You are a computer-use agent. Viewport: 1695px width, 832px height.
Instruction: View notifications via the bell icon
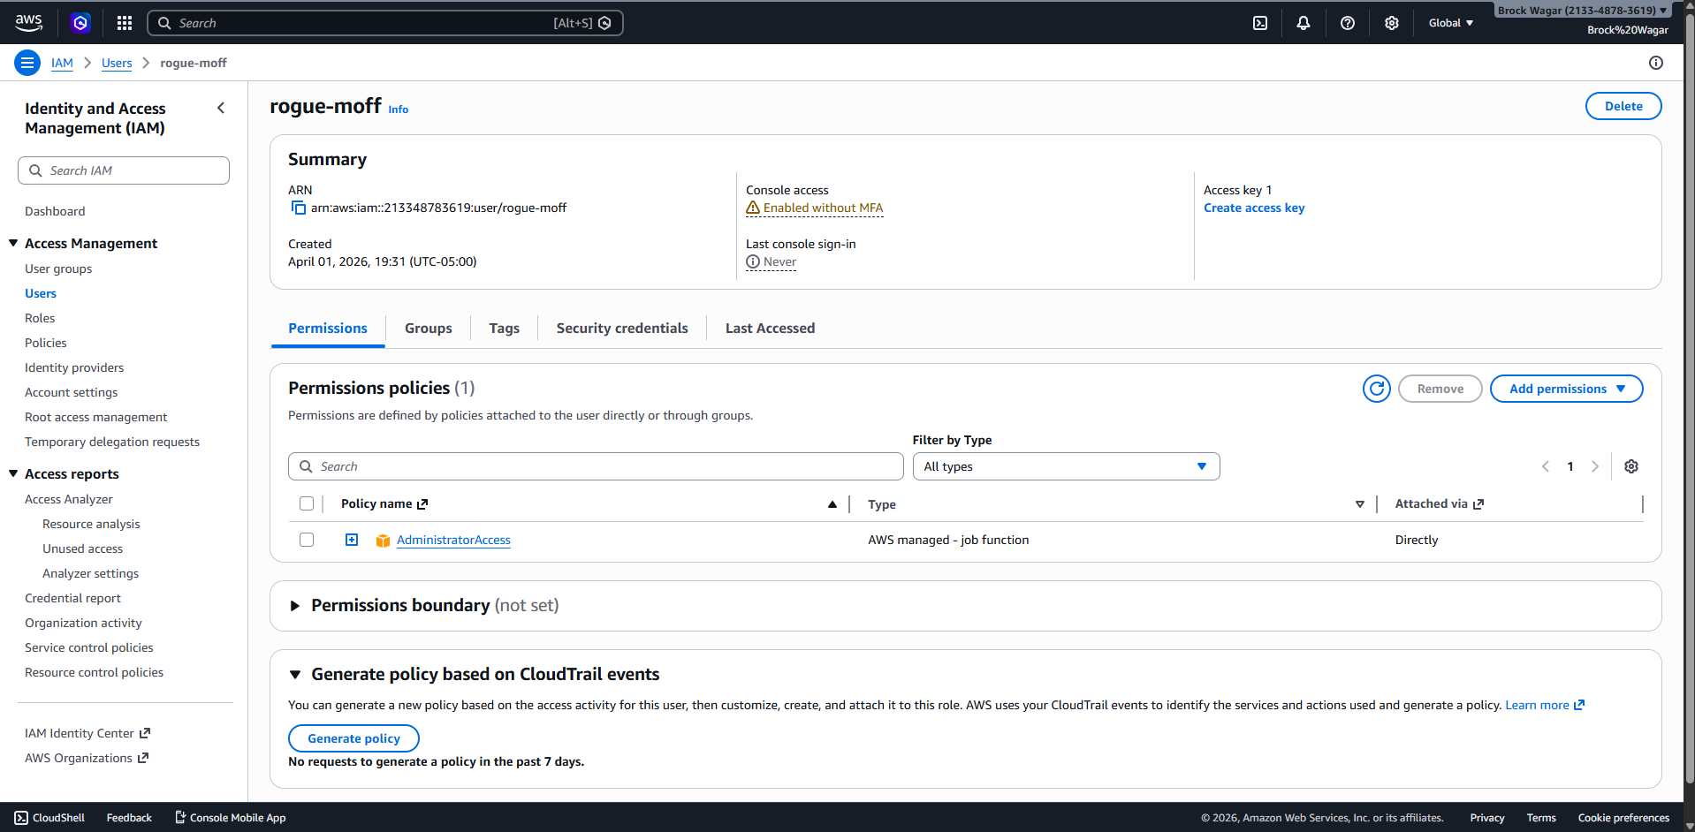coord(1303,23)
